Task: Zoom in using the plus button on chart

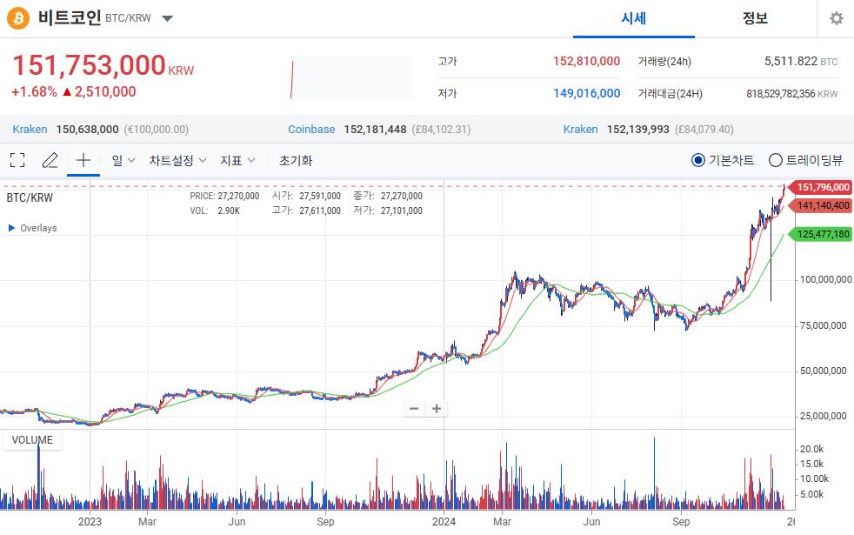Action: click(x=436, y=408)
